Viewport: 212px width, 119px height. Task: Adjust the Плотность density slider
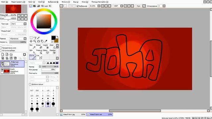[x=50, y=73]
